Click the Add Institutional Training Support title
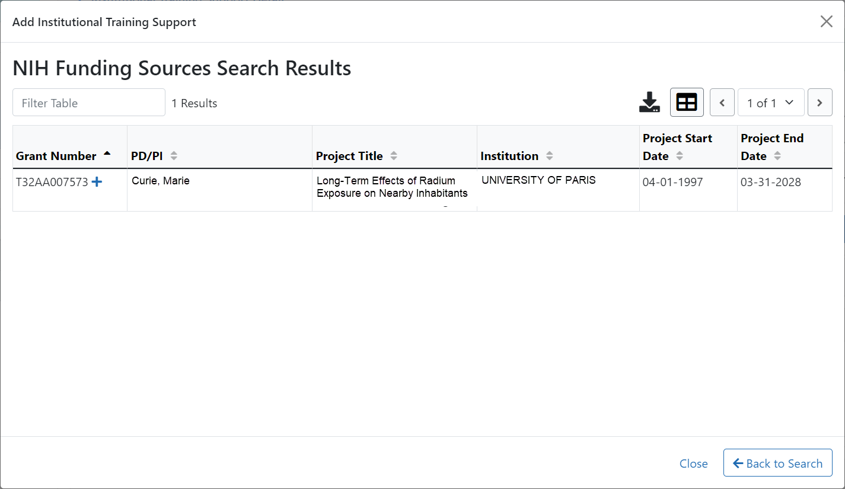The width and height of the screenshot is (845, 489). pos(104,22)
